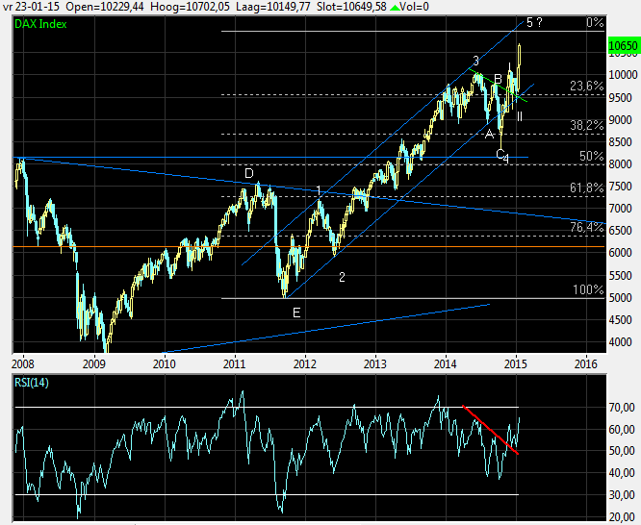Click wave label D near 2011 peak
This screenshot has width=641, height=525.
coord(248,173)
